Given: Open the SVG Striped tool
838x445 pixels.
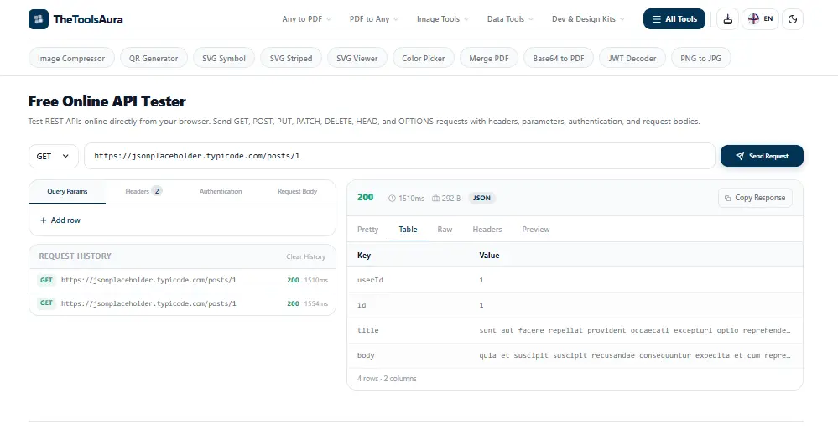Looking at the screenshot, I should pos(291,58).
